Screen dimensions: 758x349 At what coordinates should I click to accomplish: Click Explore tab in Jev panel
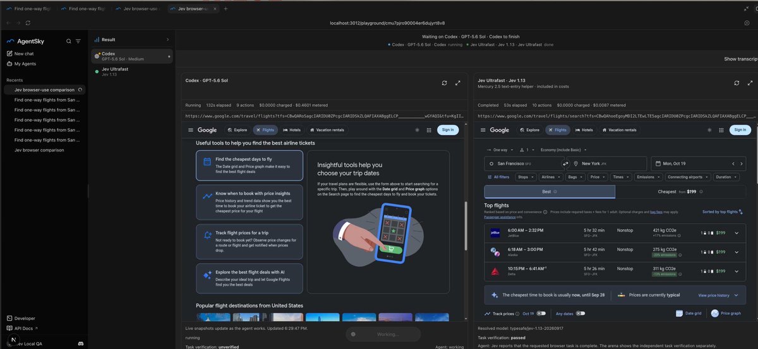pyautogui.click(x=530, y=130)
